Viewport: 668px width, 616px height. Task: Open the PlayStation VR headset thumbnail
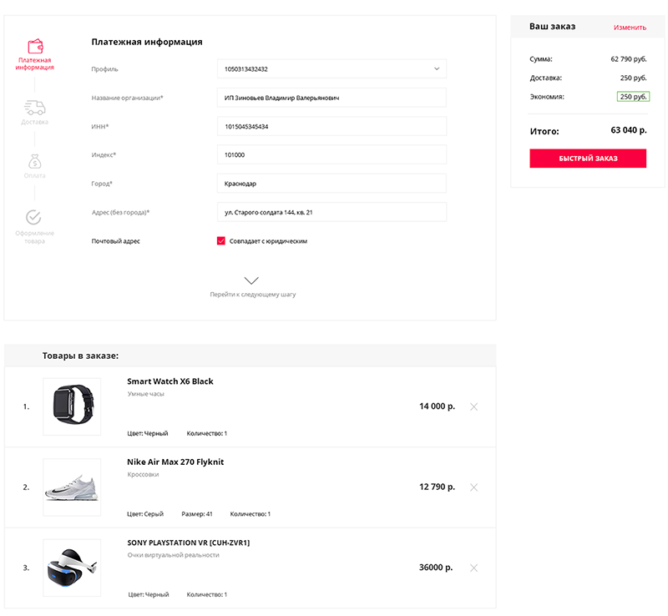72,568
